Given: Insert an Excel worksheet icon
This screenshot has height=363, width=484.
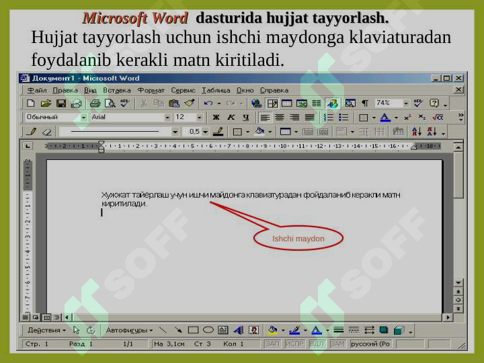Looking at the screenshot, I should pyautogui.click(x=301, y=103).
